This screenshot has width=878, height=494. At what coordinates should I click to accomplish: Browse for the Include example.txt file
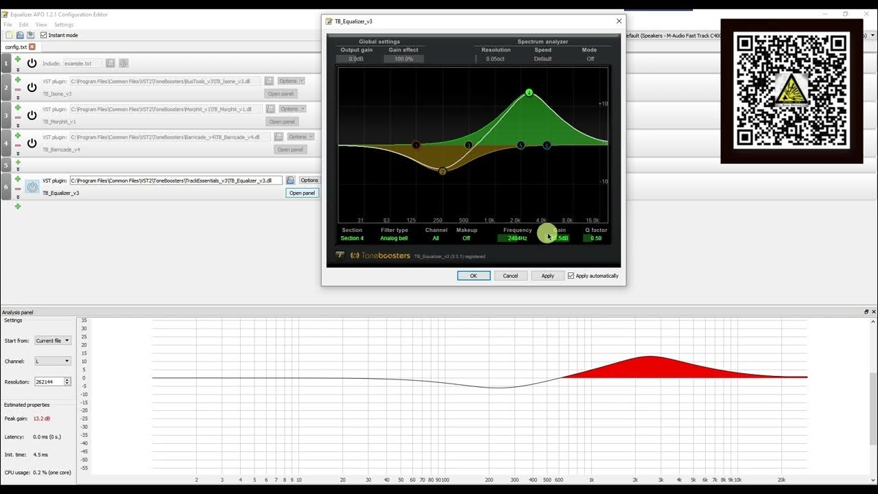point(110,63)
